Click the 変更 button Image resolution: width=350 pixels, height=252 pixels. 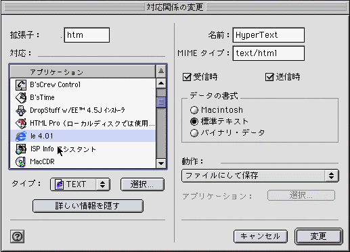(319, 236)
